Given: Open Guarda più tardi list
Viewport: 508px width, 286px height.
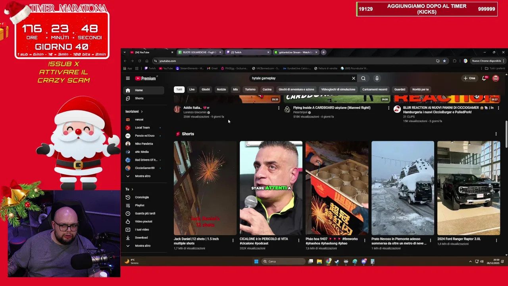Looking at the screenshot, I should (143, 213).
